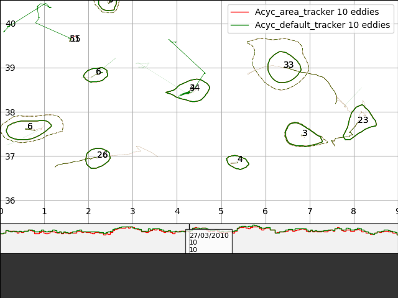Click the date tooltip 27/03/2010
This screenshot has height=298, width=398.
[x=209, y=242]
